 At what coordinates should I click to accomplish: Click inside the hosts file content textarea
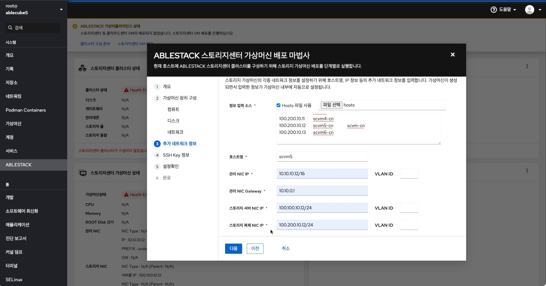359,129
